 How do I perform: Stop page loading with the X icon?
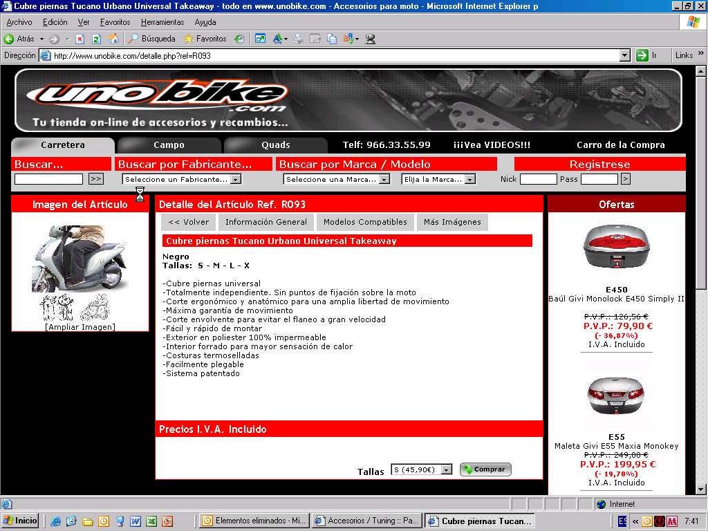[80, 39]
